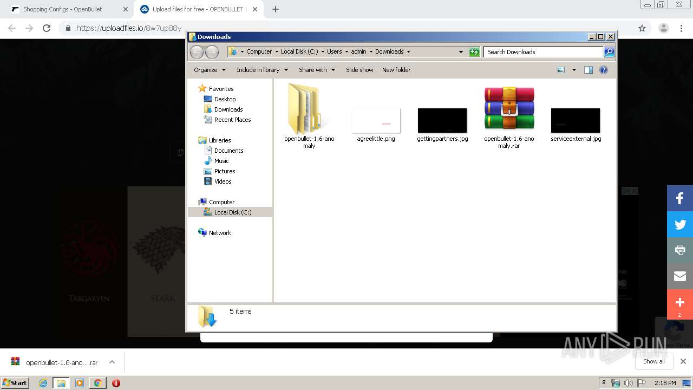Screen dimensions: 693x390
Task: Click the Chrome taskbar icon
Action: tap(97, 383)
